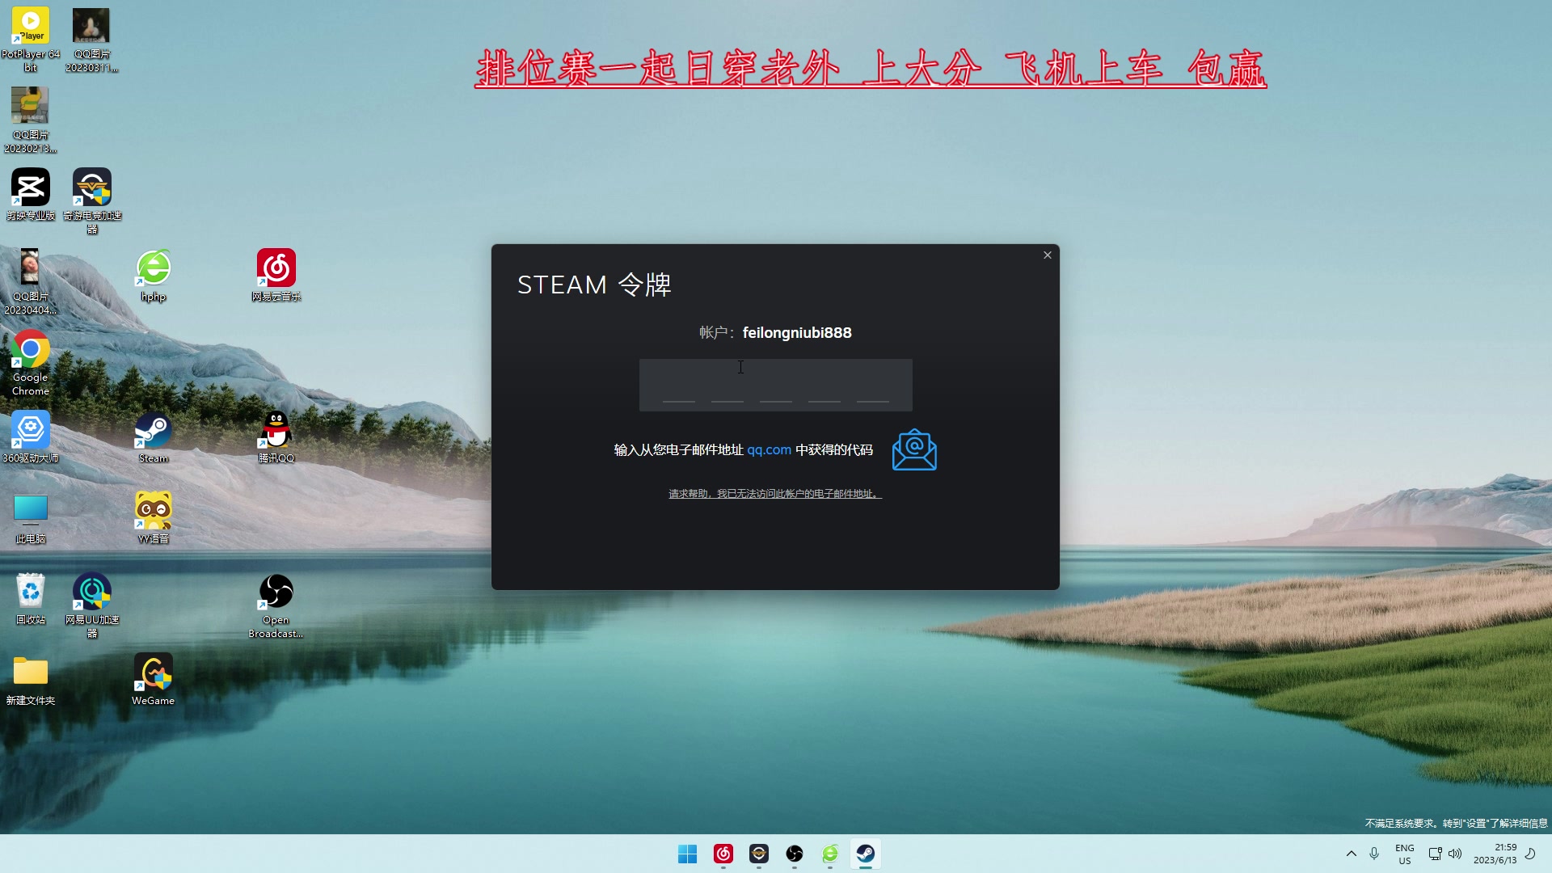The height and width of the screenshot is (873, 1552).
Task: Open the QQ图片 20230311 image file
Action: (x=91, y=40)
